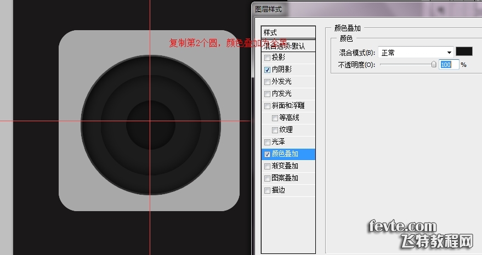The height and width of the screenshot is (255, 482).
Task: Select the 样式 header in the list
Action: click(x=288, y=32)
